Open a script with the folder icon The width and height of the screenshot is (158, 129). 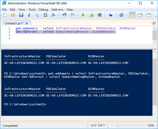point(13,15)
